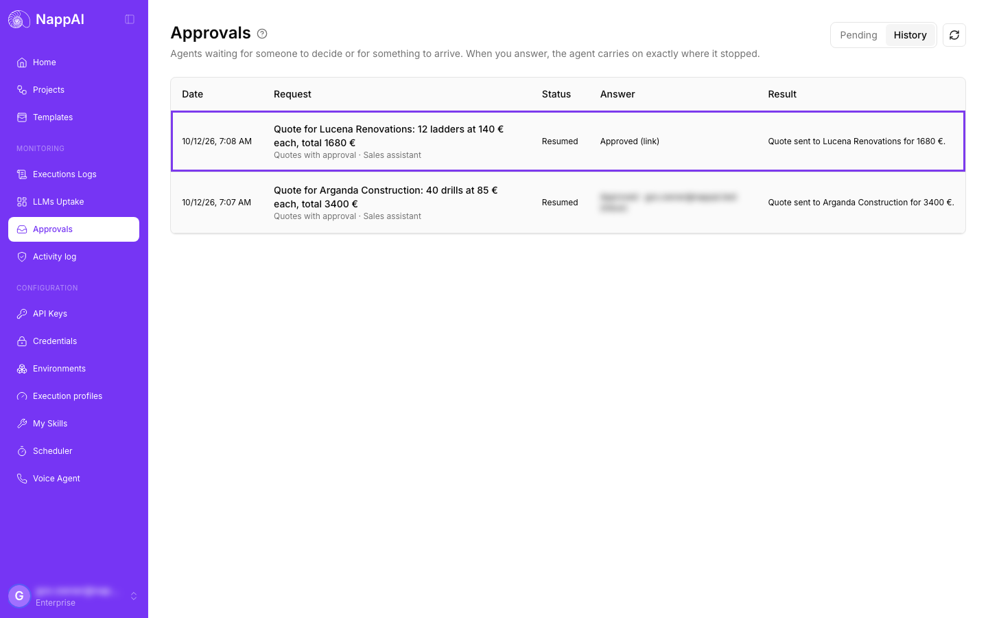Open the Scheduler page
Image resolution: width=988 pixels, height=618 pixels.
[73, 451]
